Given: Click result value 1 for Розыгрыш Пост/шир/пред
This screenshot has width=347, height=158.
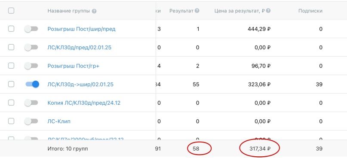Looking at the screenshot, I should [x=198, y=29].
